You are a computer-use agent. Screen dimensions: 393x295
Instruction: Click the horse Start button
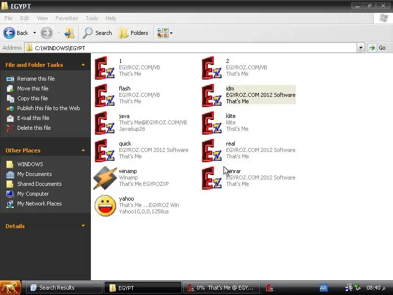coord(10,288)
